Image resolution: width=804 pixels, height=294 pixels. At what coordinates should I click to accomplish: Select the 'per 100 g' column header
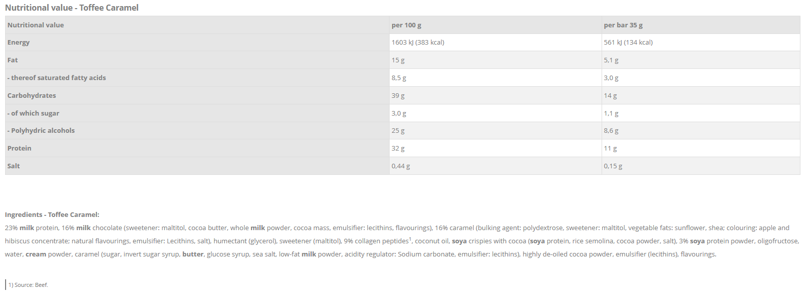coord(406,25)
